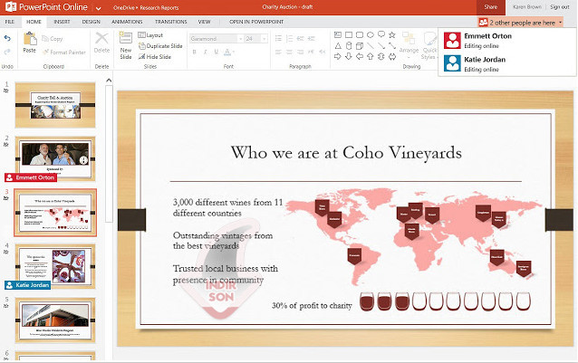Toggle Italic formatting
The width and height of the screenshot is (578, 363).
click(x=206, y=52)
